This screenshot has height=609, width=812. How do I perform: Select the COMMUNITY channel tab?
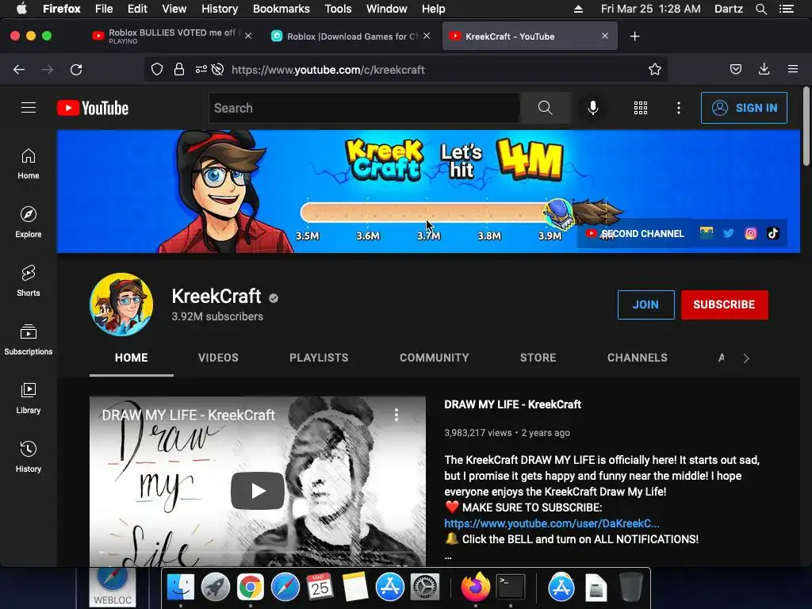pos(434,358)
